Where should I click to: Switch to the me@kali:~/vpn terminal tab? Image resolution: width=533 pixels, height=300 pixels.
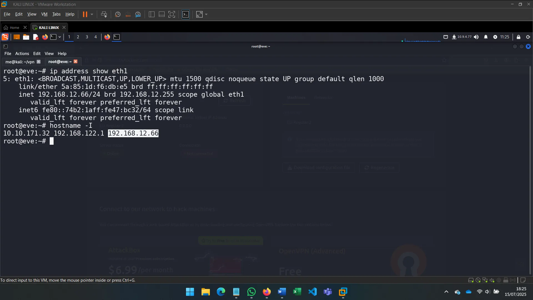pyautogui.click(x=19, y=62)
